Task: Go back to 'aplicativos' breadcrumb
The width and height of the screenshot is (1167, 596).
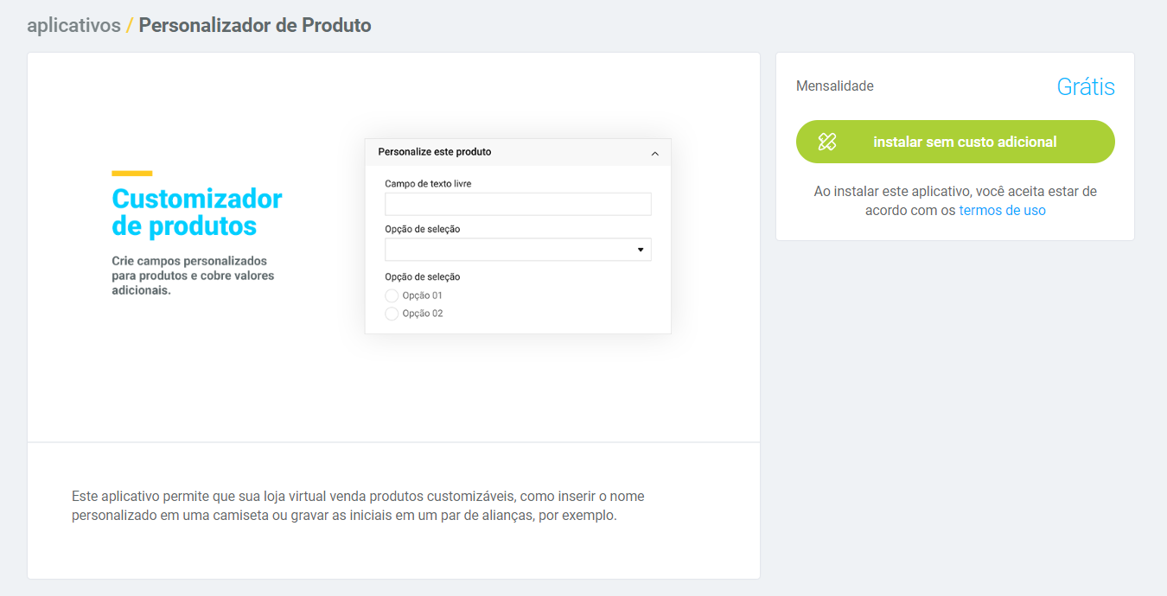Action: point(73,25)
